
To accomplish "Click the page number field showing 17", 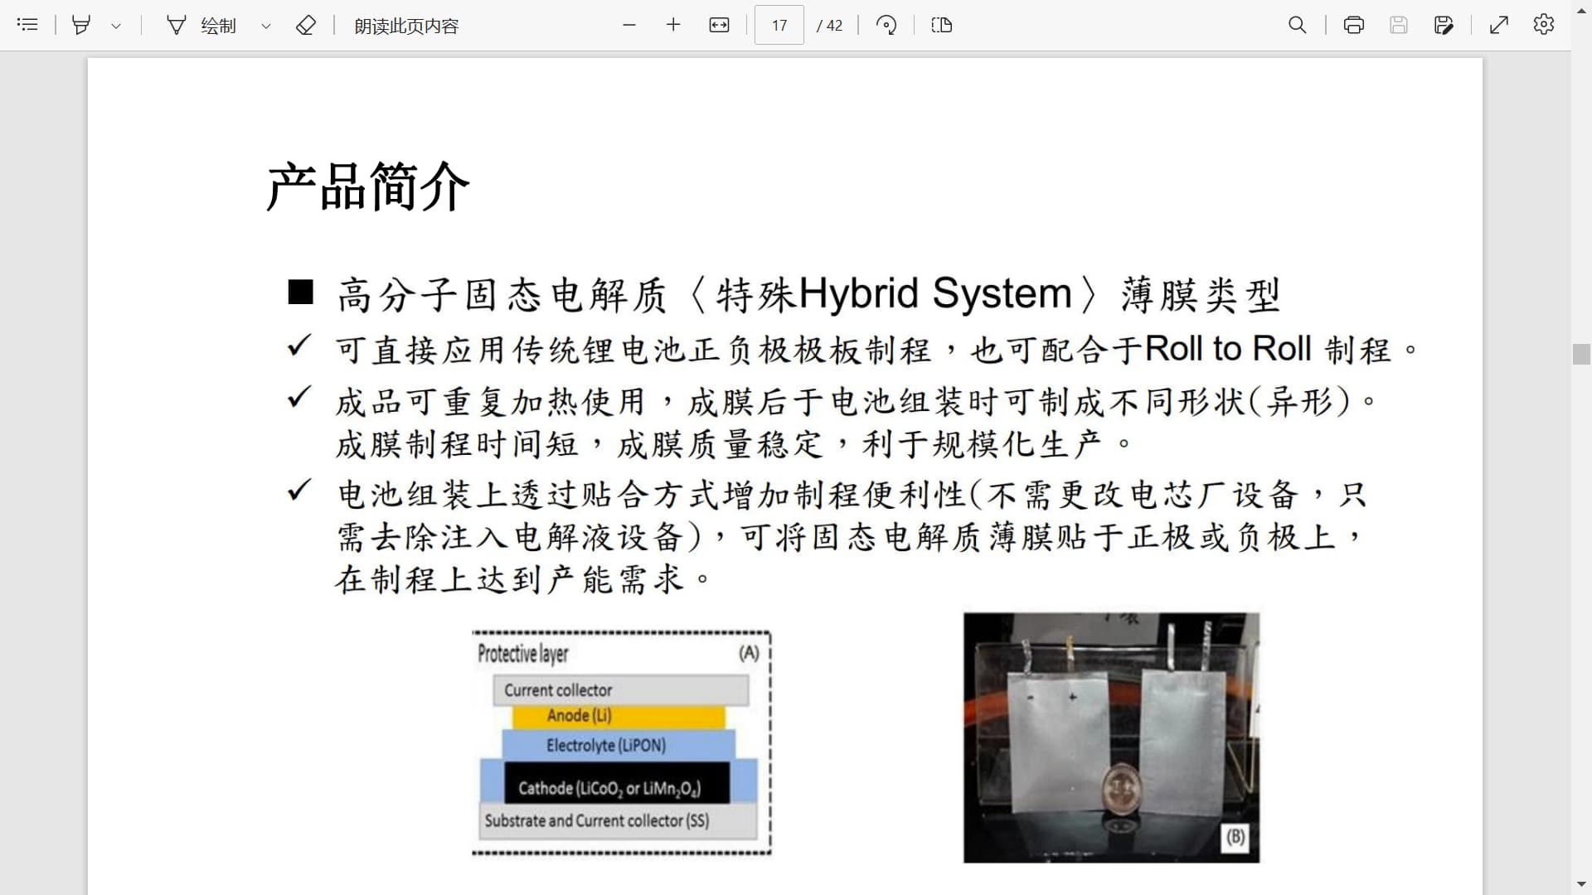I will pos(779,25).
